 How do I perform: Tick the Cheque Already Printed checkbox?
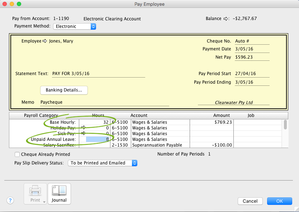(x=17, y=154)
